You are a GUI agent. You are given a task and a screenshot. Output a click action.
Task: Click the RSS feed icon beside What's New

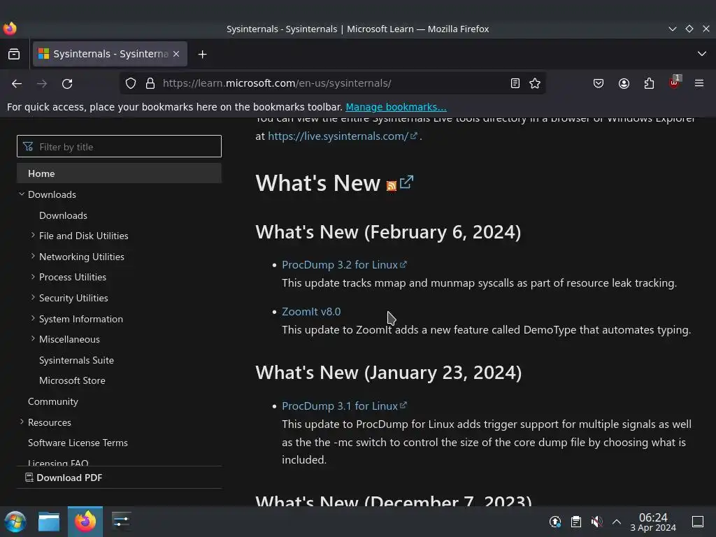coord(392,185)
